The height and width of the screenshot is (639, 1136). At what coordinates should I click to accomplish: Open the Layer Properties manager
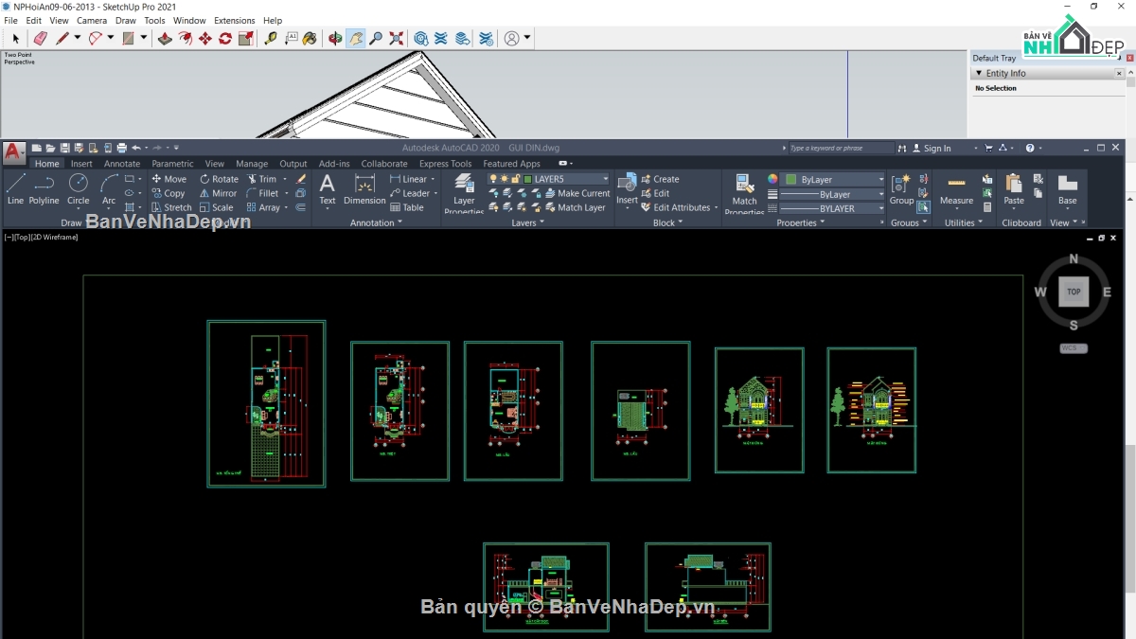(464, 189)
